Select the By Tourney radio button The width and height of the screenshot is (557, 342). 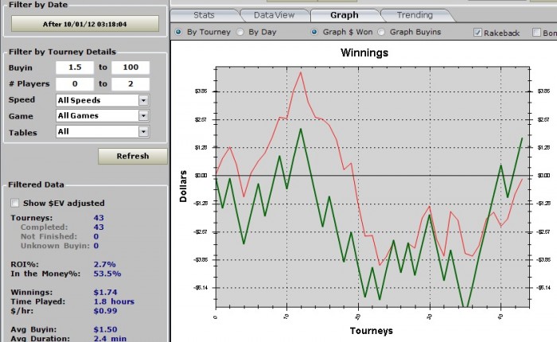point(178,32)
